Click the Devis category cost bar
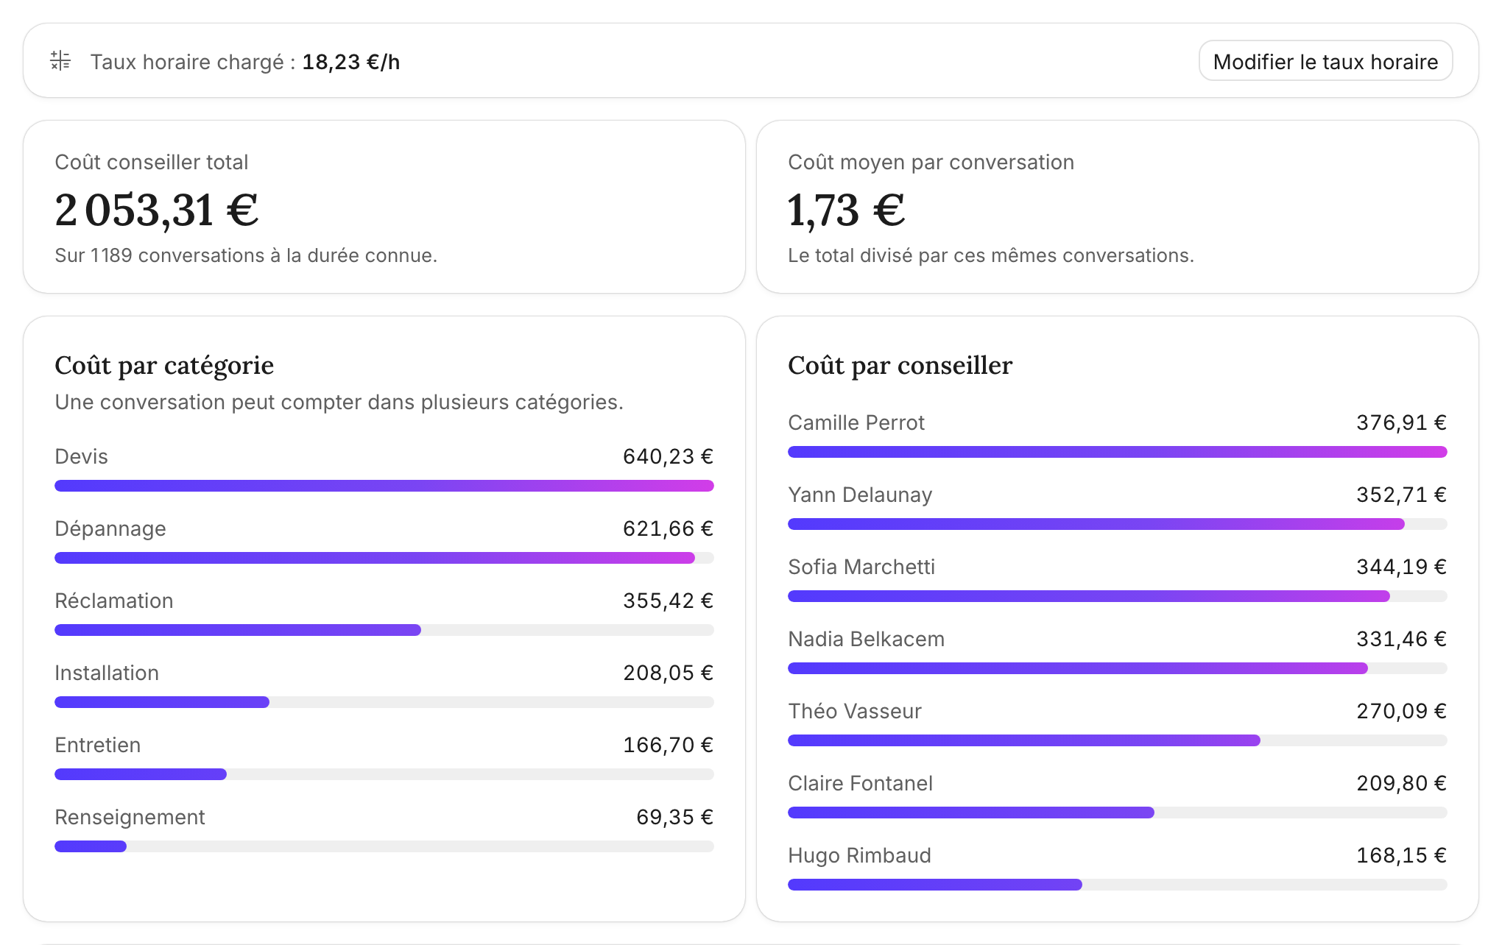The width and height of the screenshot is (1502, 945). pyautogui.click(x=384, y=486)
